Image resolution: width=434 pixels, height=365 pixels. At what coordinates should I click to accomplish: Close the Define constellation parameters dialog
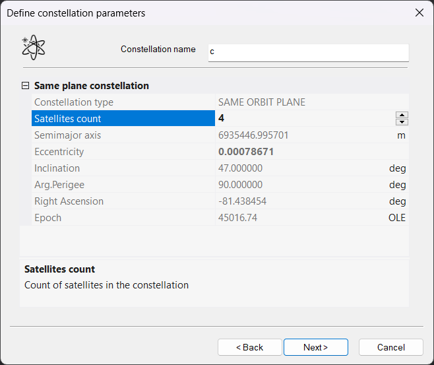coord(418,13)
